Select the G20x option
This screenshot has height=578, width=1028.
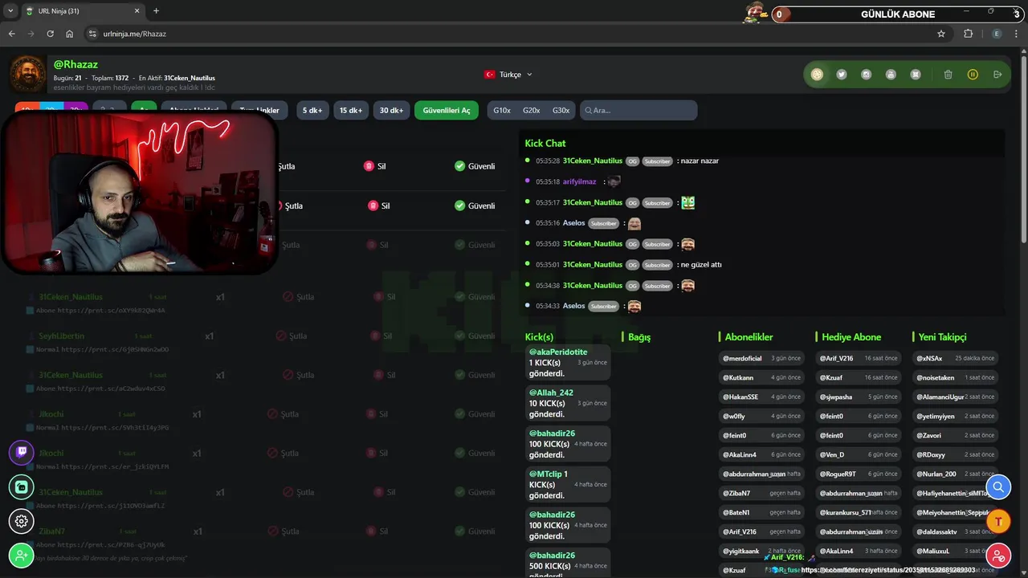[532, 110]
